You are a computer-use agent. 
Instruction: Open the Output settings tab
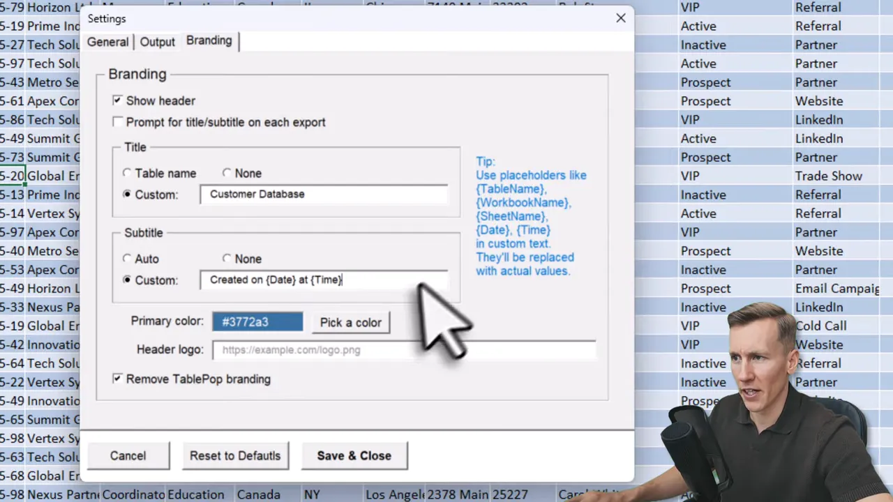[157, 41]
